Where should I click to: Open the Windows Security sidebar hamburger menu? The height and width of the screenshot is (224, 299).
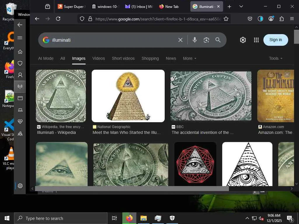[x=20, y=38]
